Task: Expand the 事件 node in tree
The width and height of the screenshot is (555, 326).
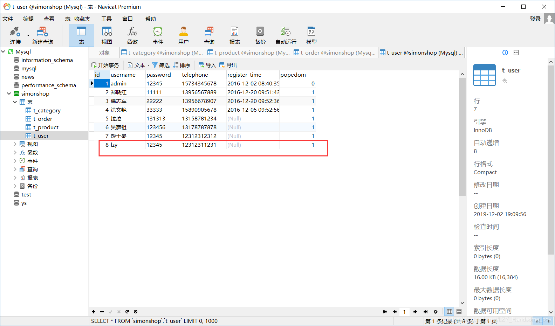Action: coord(15,161)
